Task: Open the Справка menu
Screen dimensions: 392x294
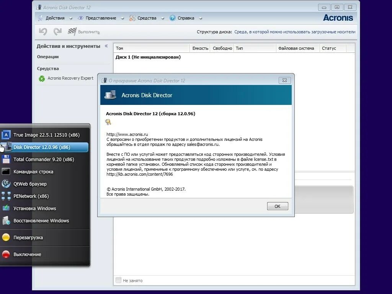Action: click(186, 18)
